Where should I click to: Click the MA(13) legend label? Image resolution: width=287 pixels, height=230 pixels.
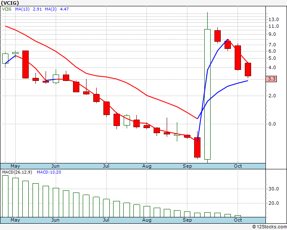22,9
